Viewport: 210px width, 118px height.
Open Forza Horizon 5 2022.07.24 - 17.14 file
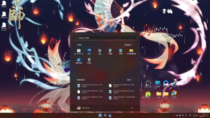pyautogui.click(x=90, y=86)
